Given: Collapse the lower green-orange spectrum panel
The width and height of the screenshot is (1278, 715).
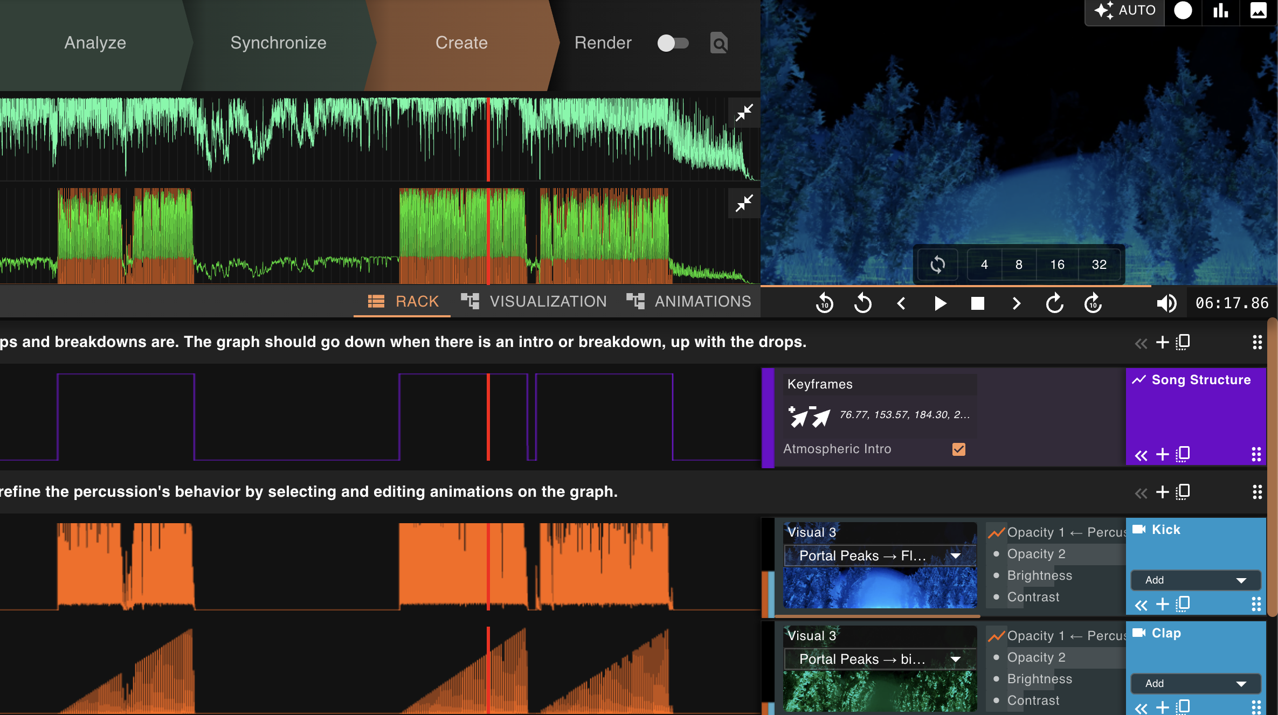Looking at the screenshot, I should 744,203.
